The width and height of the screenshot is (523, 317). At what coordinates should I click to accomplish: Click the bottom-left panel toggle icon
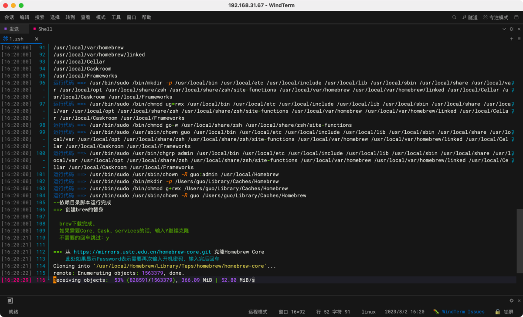(x=10, y=300)
